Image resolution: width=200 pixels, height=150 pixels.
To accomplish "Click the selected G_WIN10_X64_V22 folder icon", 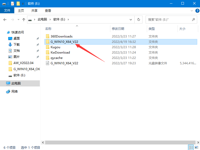I will 48,42.
